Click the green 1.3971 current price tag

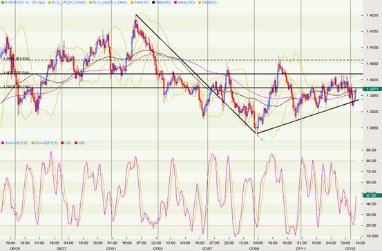372,89
